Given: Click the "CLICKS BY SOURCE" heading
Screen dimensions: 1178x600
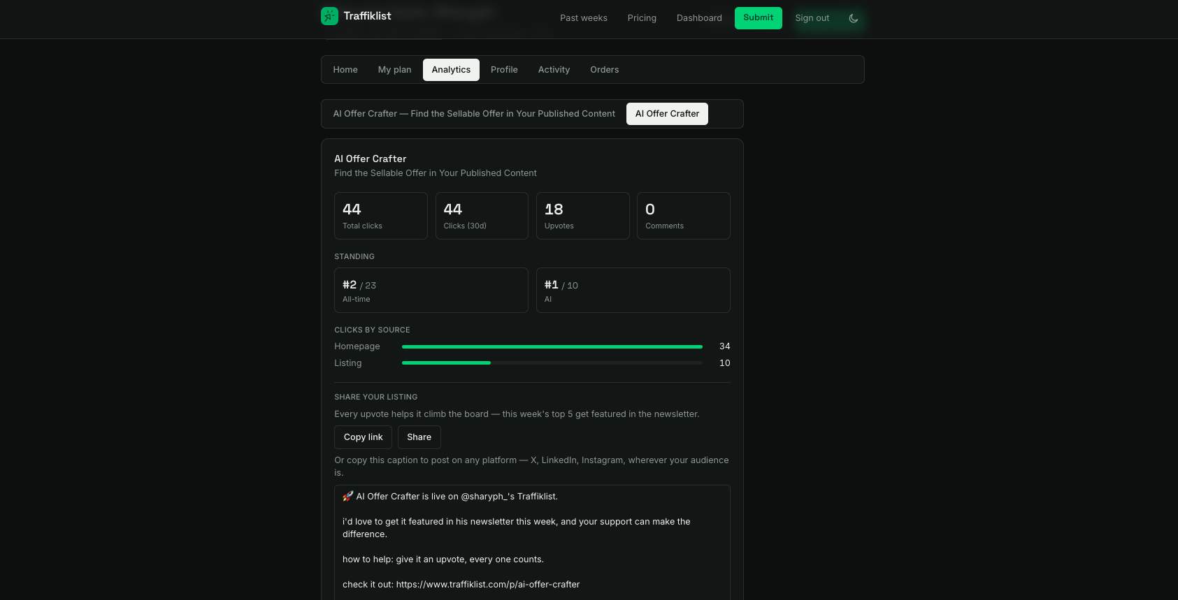Looking at the screenshot, I should [372, 330].
